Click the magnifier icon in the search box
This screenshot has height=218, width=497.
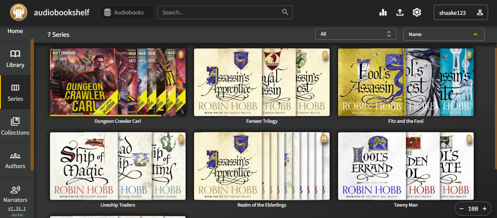point(285,12)
